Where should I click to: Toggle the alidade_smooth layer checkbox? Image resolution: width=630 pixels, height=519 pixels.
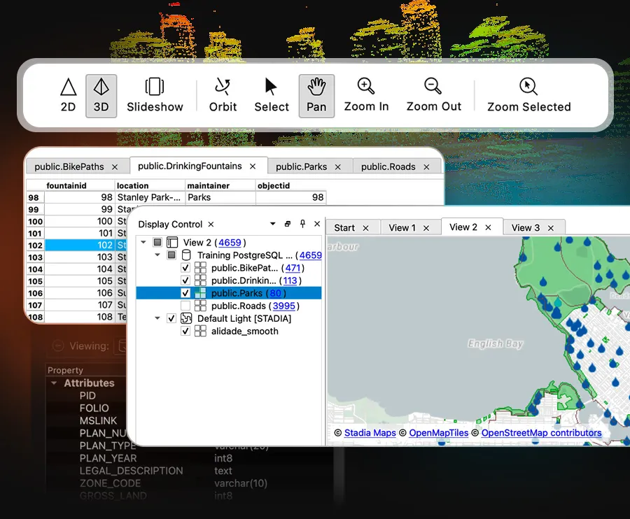(185, 331)
